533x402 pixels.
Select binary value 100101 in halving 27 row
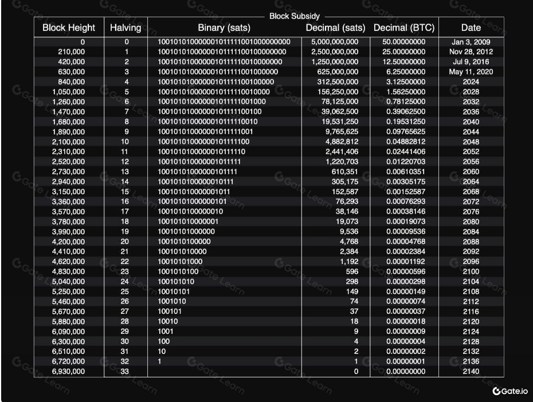[170, 312]
